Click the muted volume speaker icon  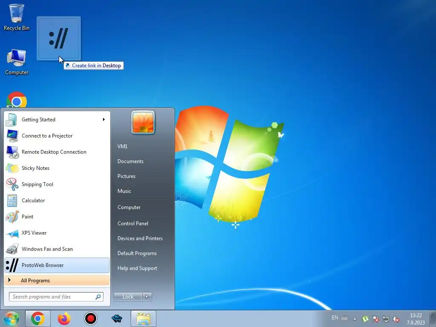[x=396, y=319]
